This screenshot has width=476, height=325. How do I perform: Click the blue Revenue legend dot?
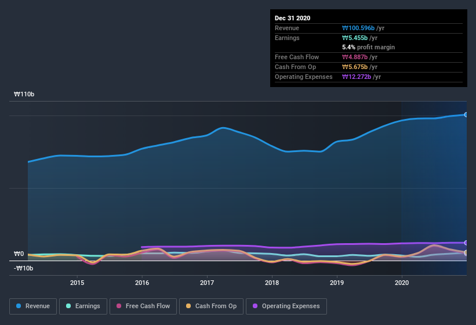point(19,306)
